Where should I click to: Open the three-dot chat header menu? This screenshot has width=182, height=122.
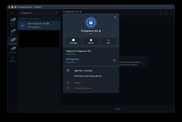coord(171,13)
